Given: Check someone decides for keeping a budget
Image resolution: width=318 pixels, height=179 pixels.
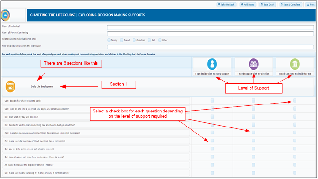Looking at the screenshot, I should 295,157.
